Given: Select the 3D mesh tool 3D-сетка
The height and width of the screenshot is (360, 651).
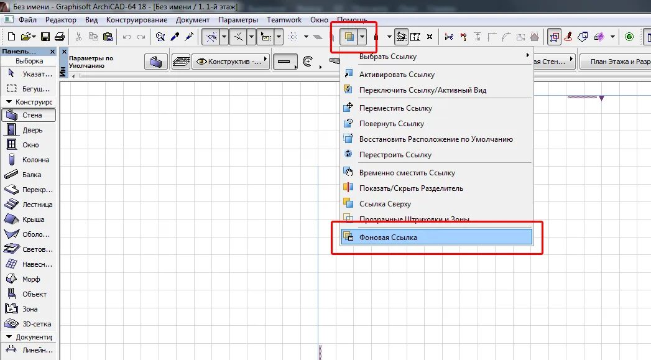Looking at the screenshot, I should pos(29,324).
